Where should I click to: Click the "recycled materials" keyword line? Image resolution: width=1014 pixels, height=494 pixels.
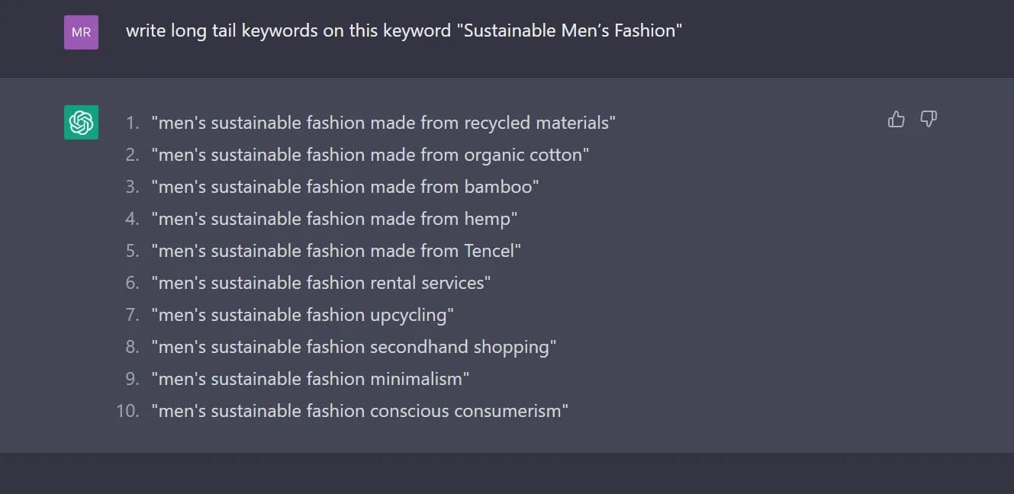click(383, 123)
